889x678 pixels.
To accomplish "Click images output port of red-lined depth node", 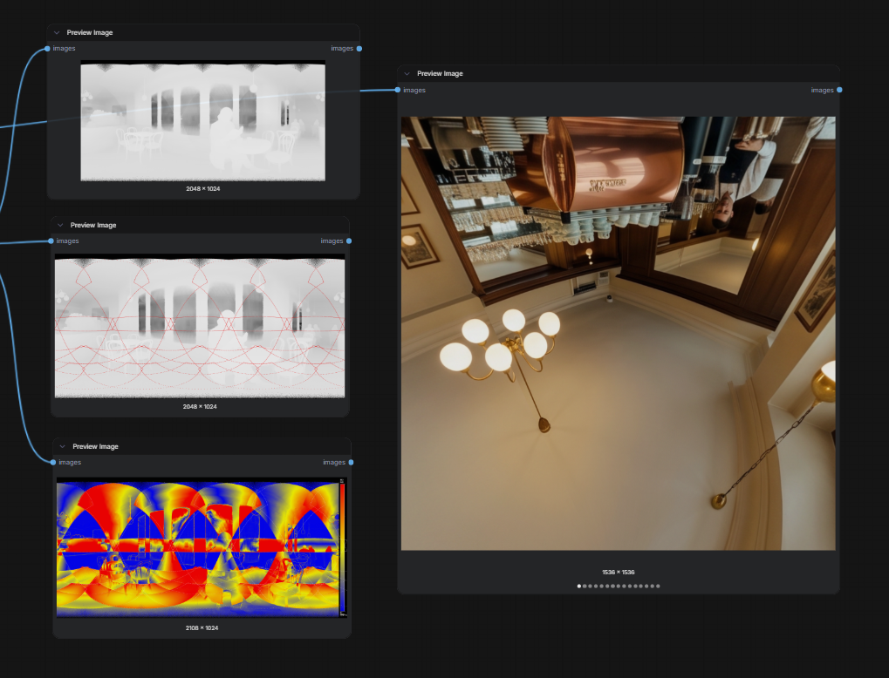I will coord(349,241).
